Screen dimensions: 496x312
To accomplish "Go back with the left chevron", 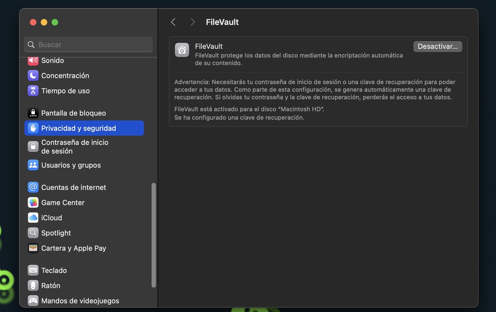I will [173, 22].
